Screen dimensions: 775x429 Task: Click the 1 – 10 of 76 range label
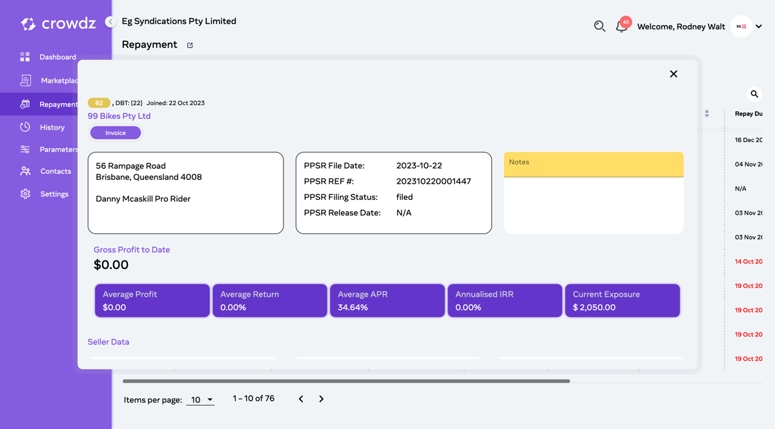[253, 399]
